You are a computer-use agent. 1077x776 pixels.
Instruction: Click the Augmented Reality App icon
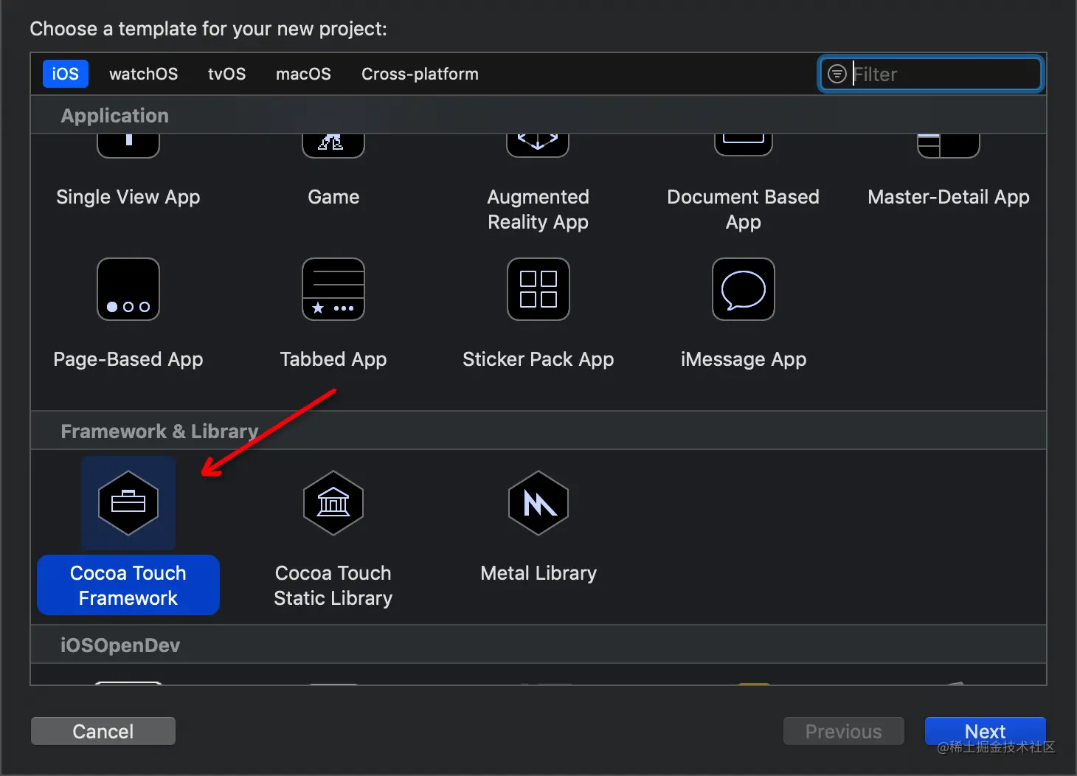(538, 145)
